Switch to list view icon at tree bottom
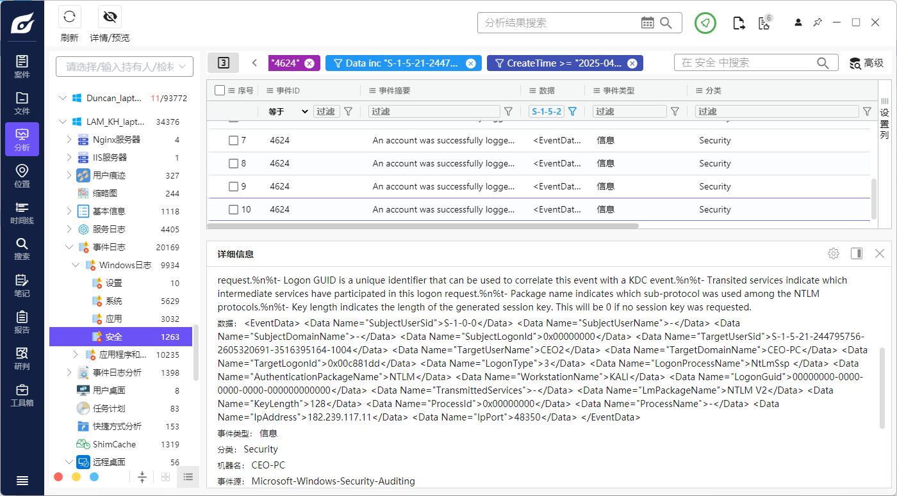This screenshot has height=496, width=897. point(188,477)
